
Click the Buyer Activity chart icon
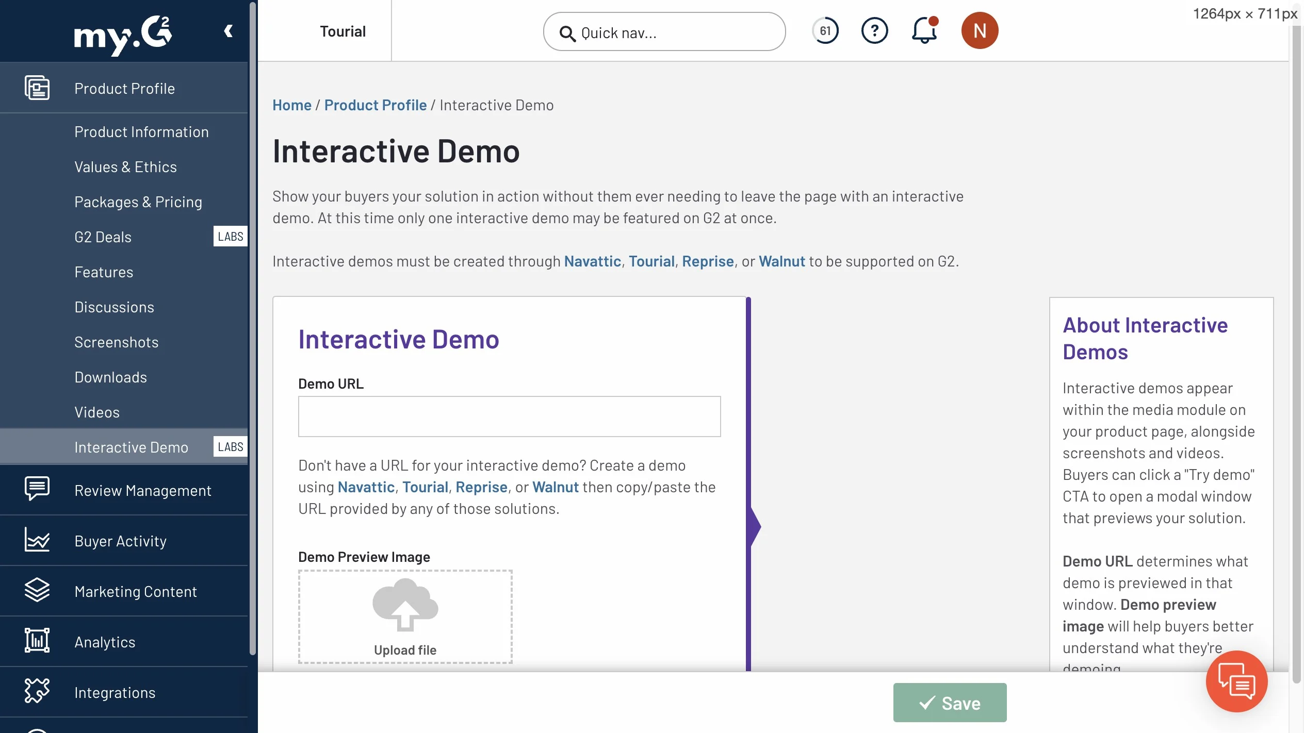point(37,539)
